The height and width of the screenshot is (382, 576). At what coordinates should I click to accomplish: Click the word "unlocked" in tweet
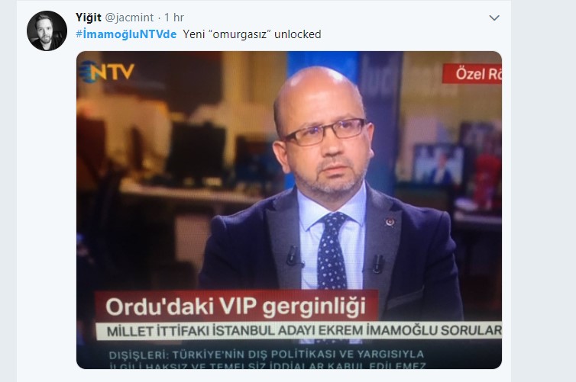[x=298, y=34]
